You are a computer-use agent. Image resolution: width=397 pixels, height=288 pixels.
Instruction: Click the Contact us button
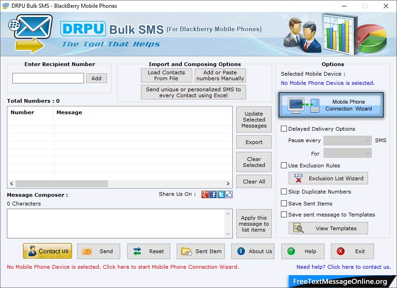tap(47, 251)
